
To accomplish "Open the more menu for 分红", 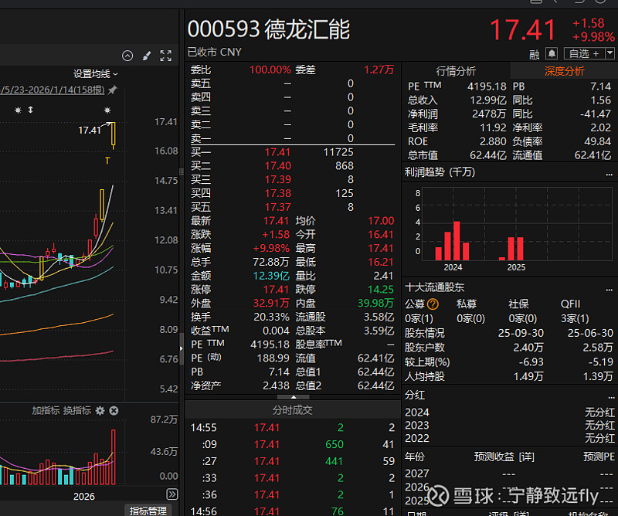I will (611, 397).
